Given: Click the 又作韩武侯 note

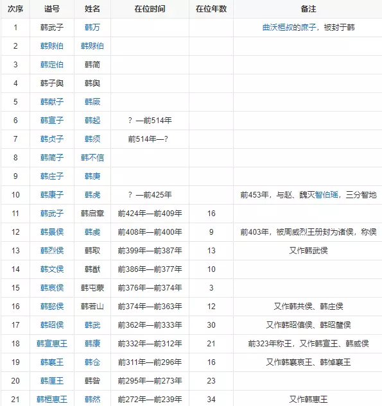Looking at the screenshot, I should coord(308,251).
